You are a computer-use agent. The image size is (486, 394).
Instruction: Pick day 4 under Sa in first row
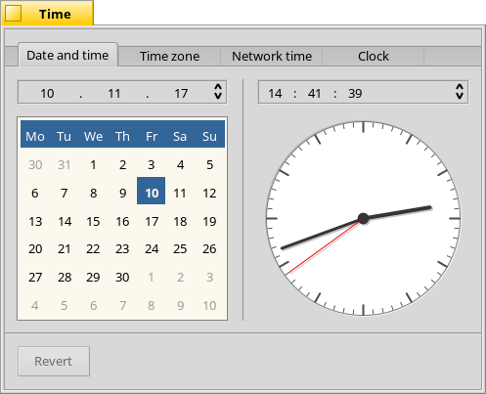coord(180,165)
